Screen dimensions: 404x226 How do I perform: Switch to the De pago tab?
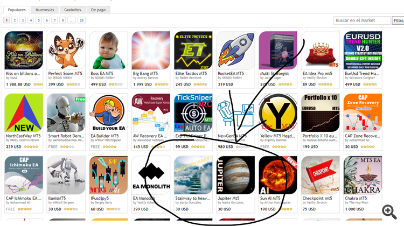point(98,10)
